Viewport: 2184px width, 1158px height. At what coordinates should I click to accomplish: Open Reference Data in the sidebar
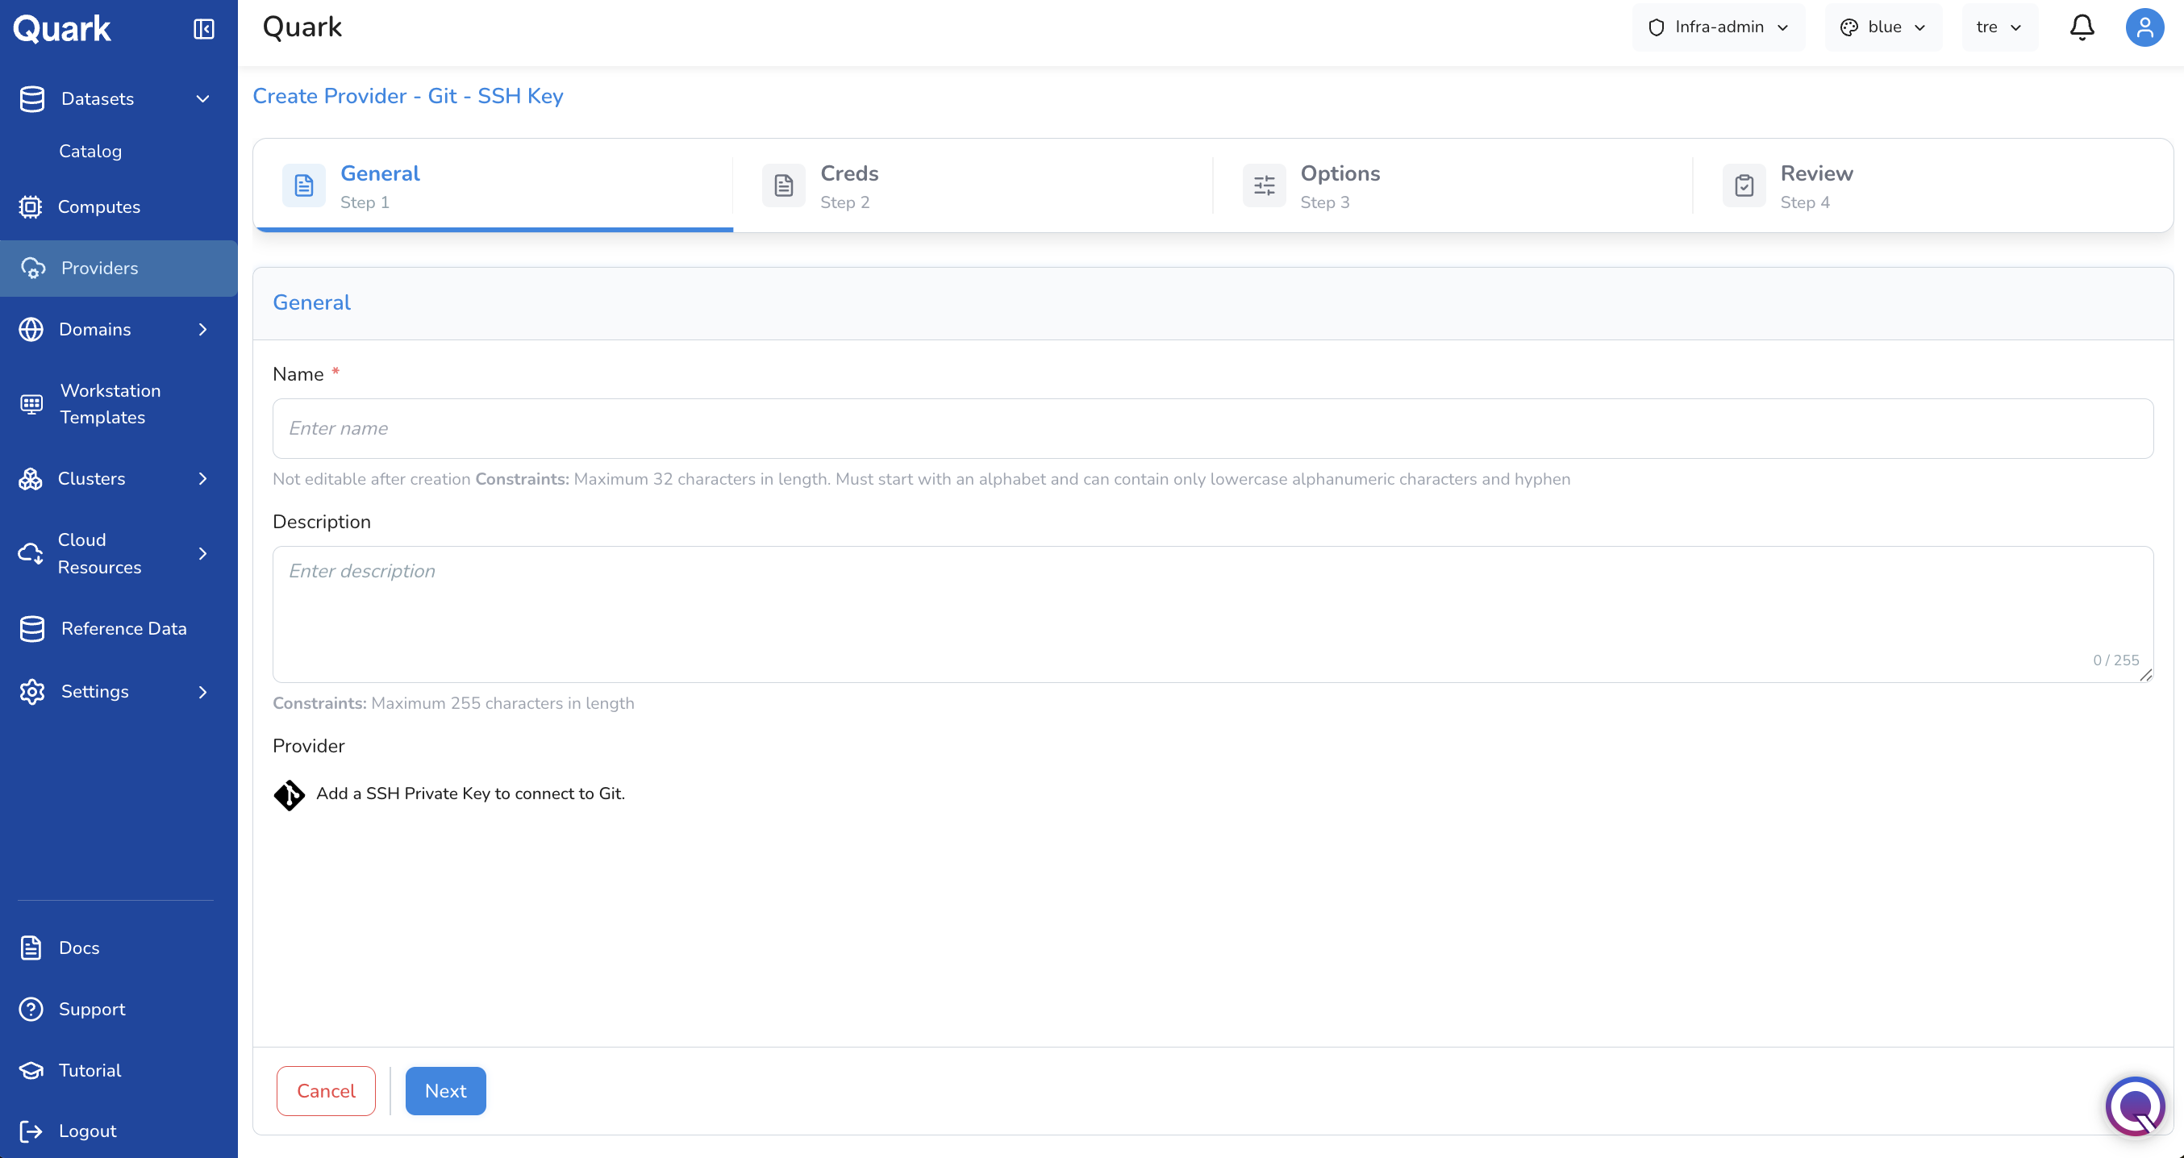[123, 628]
